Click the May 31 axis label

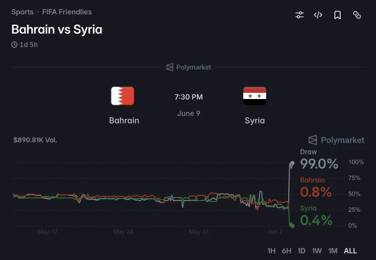[199, 232]
